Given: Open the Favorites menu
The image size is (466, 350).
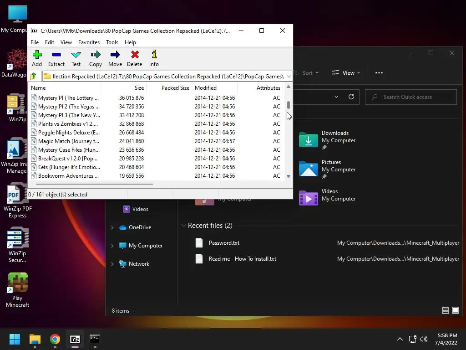Looking at the screenshot, I should point(89,42).
